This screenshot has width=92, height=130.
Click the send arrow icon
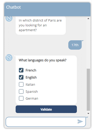click(80, 121)
